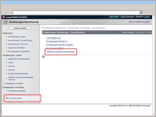Select Einstellungen Papier in sidebar
Viewport: 156px width, 117px height.
pyautogui.click(x=17, y=37)
